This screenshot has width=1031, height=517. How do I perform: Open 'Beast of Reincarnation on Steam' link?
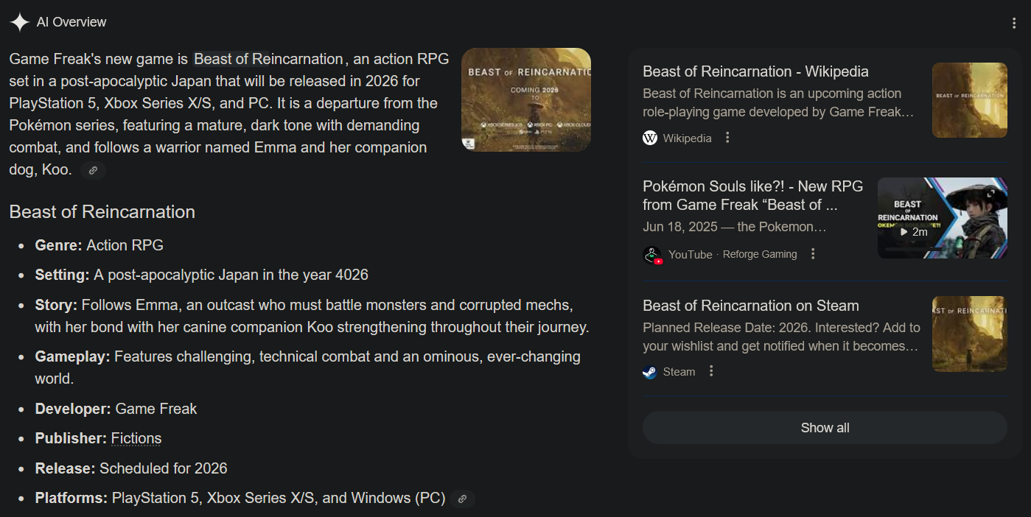point(751,306)
